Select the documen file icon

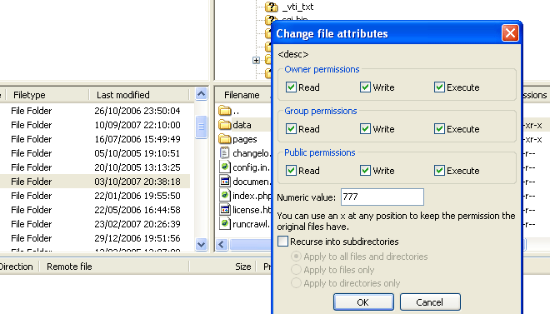click(x=224, y=182)
